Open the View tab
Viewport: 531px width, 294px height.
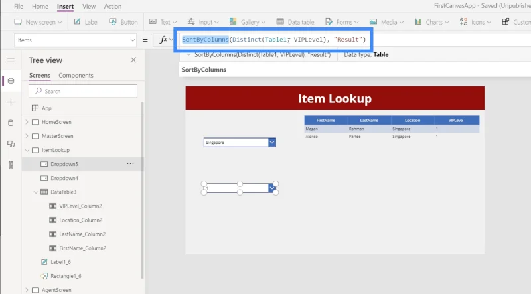[89, 6]
